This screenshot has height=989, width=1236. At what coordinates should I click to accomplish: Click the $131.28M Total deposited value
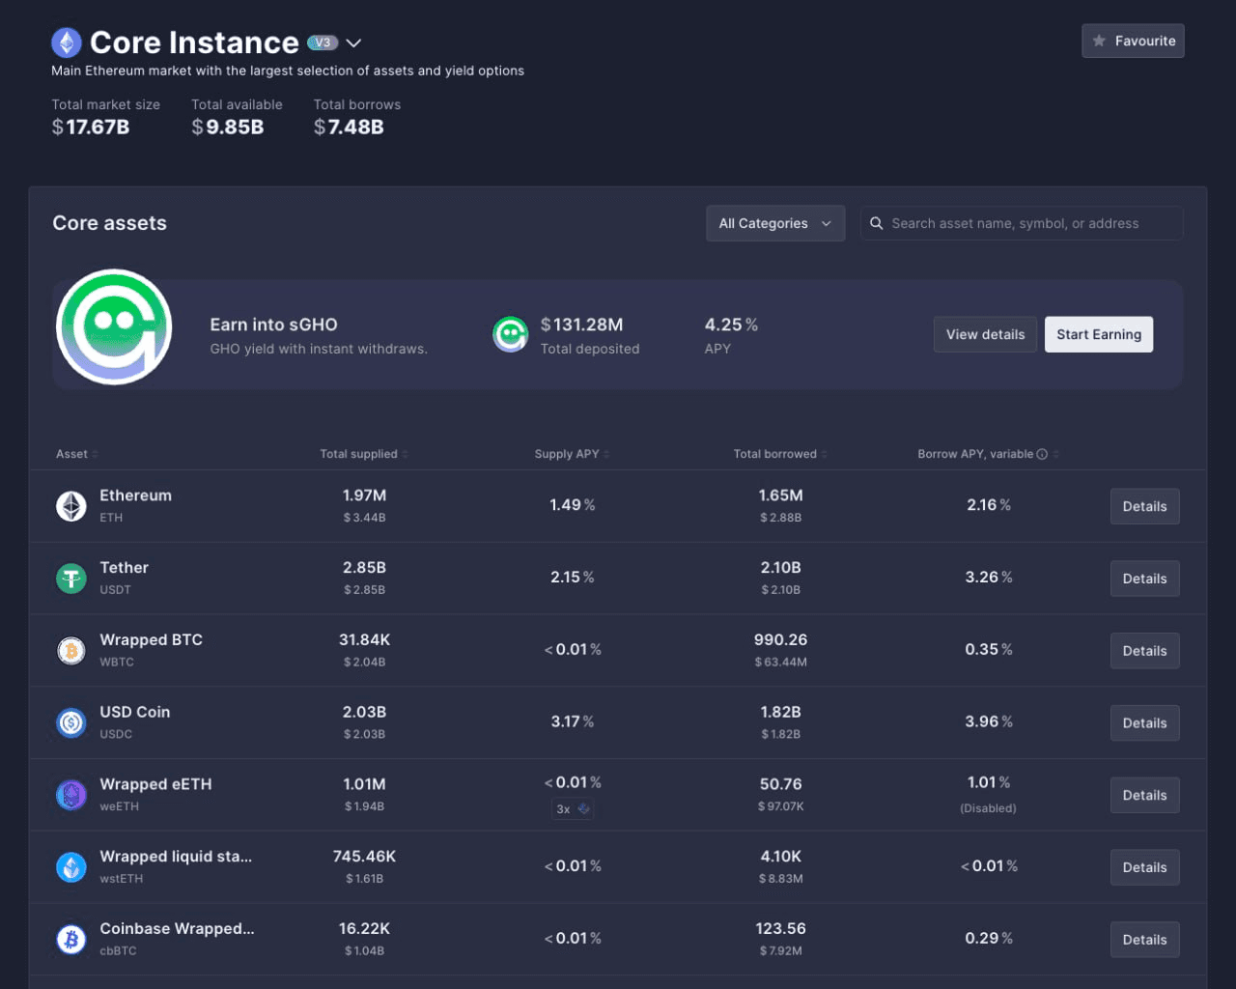[x=581, y=325]
